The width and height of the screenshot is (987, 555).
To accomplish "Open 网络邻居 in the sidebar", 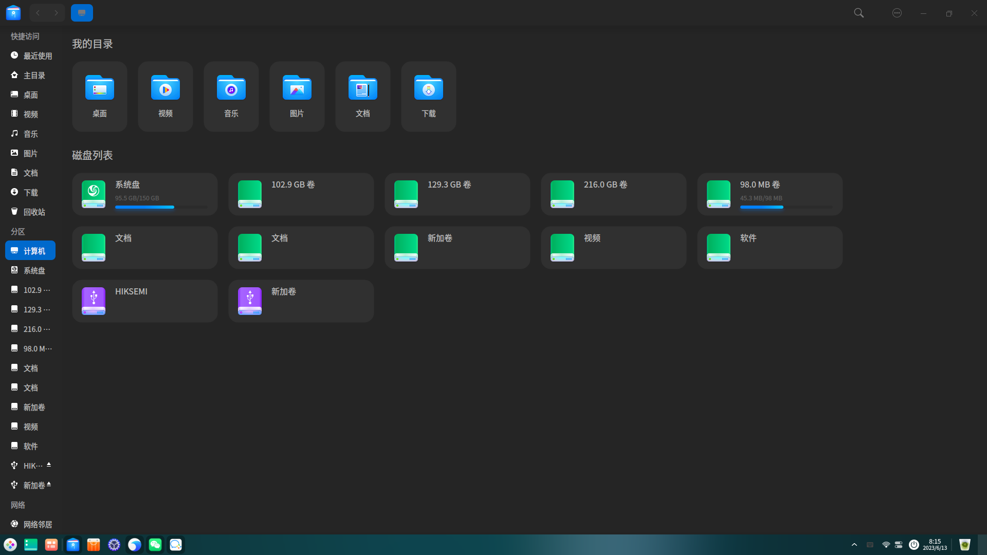I will pyautogui.click(x=37, y=524).
